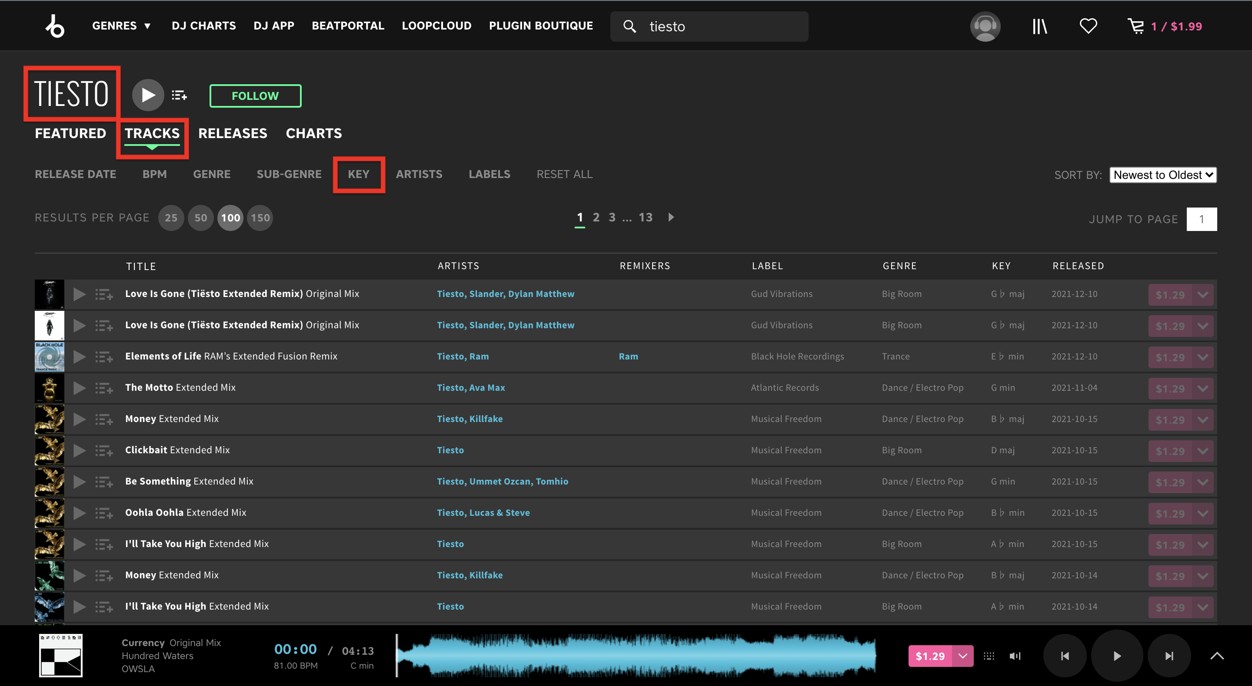The image size is (1252, 686).
Task: Play The Motto Extended Mix preview
Action: [x=79, y=387]
